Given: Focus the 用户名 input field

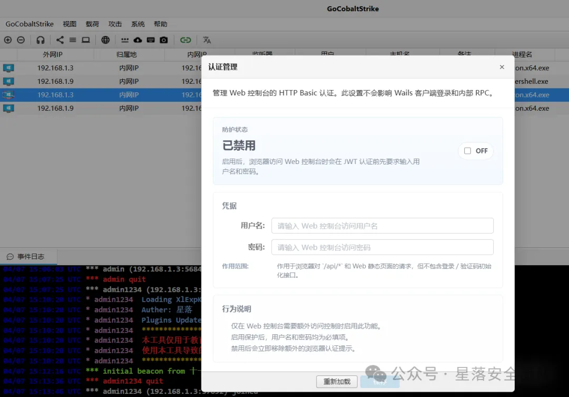Looking at the screenshot, I should 382,226.
